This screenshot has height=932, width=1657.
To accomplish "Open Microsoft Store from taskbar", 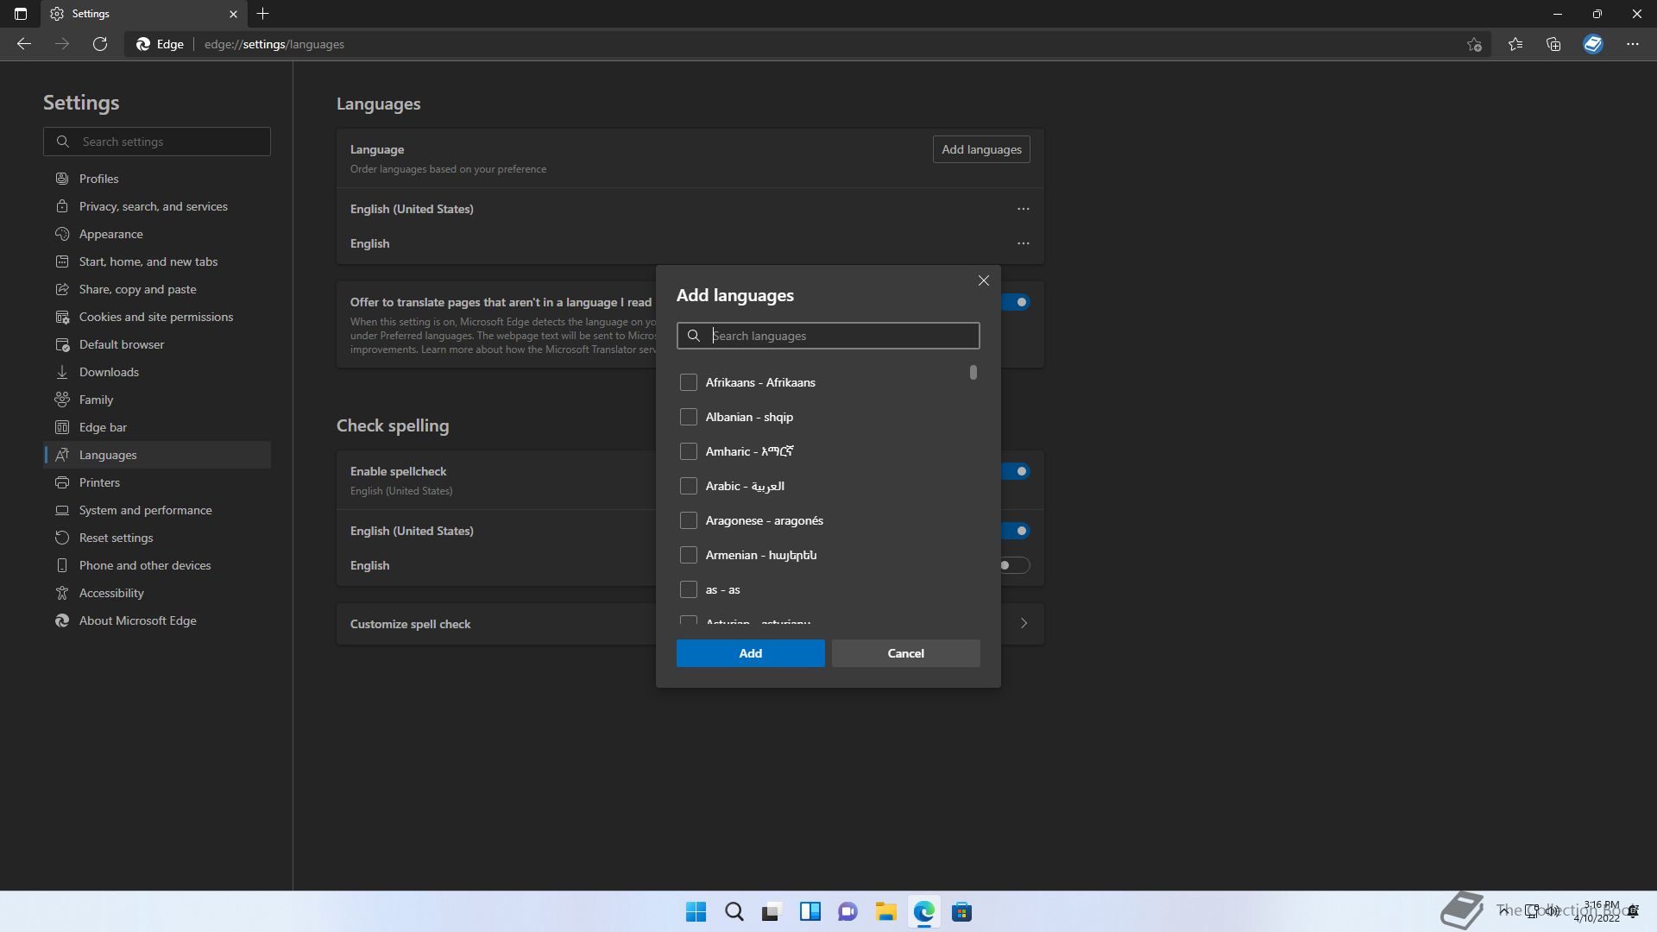I will tap(961, 912).
